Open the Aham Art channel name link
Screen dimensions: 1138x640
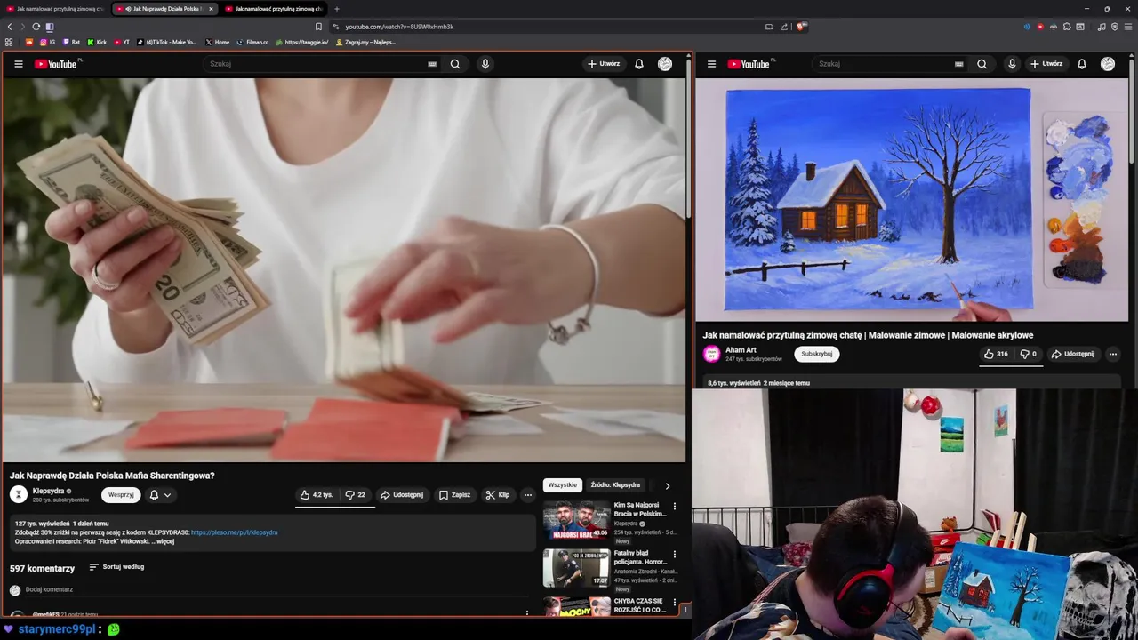pyautogui.click(x=741, y=350)
